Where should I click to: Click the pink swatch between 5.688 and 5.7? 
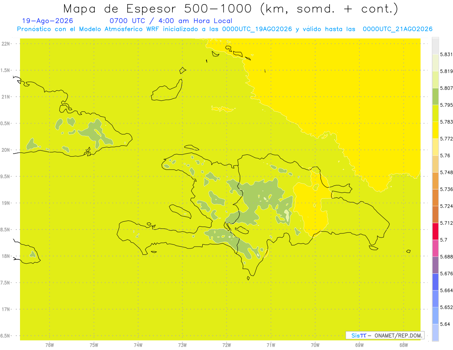click(x=435, y=248)
